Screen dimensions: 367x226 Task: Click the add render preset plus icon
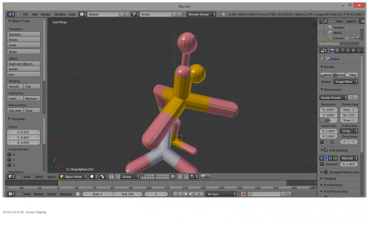[350, 97]
